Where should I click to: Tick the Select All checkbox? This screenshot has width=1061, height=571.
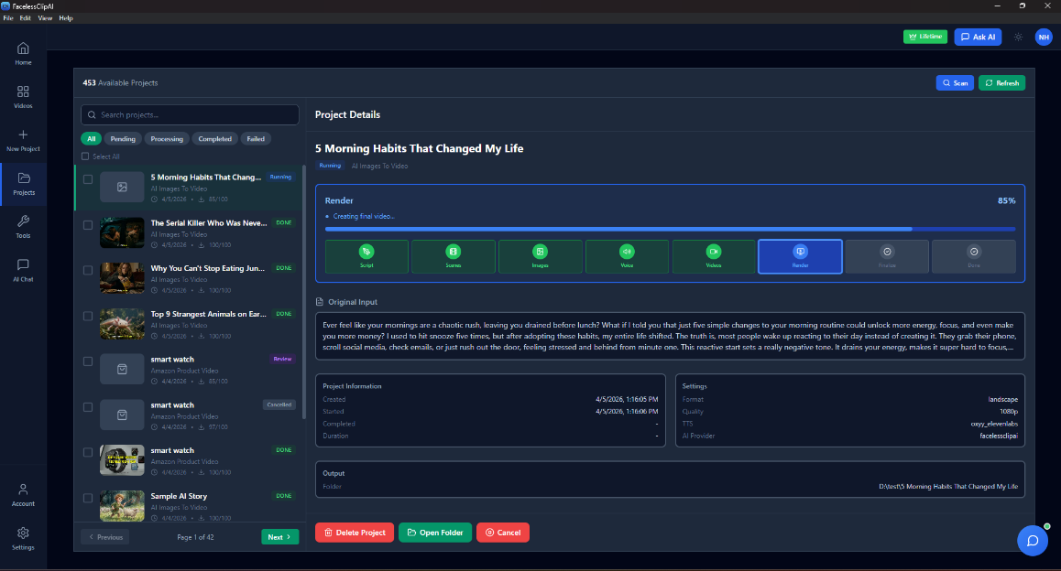tap(85, 156)
